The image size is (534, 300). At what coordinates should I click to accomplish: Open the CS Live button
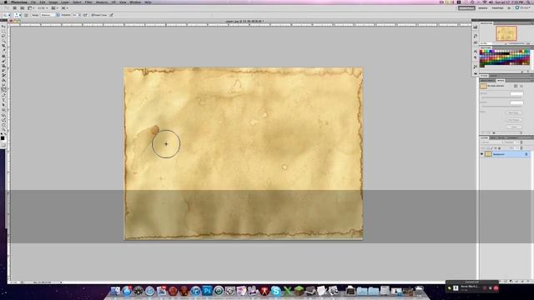pyautogui.click(x=523, y=8)
